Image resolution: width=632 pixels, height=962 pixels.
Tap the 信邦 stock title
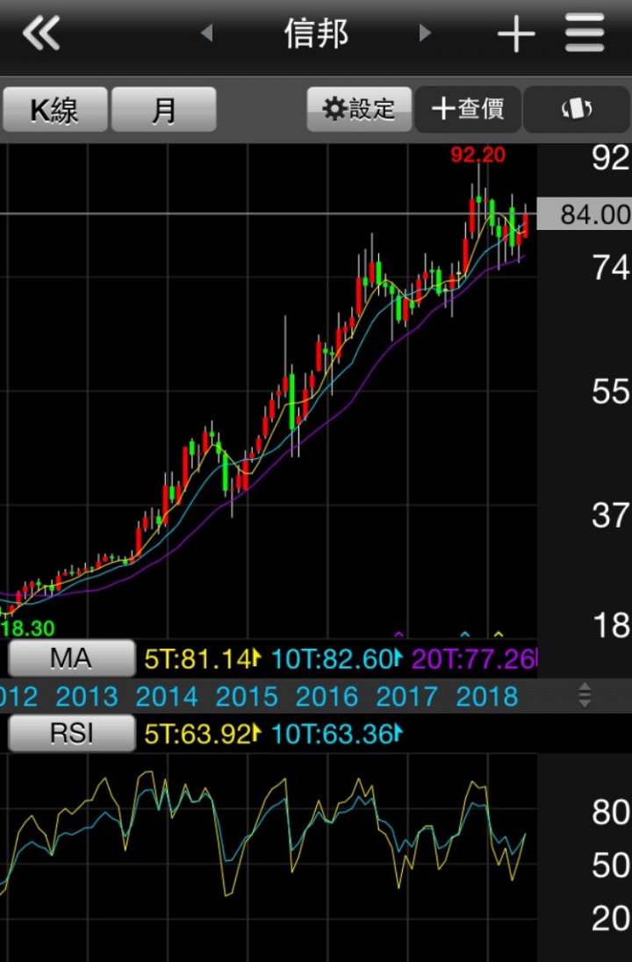pyautogui.click(x=316, y=33)
